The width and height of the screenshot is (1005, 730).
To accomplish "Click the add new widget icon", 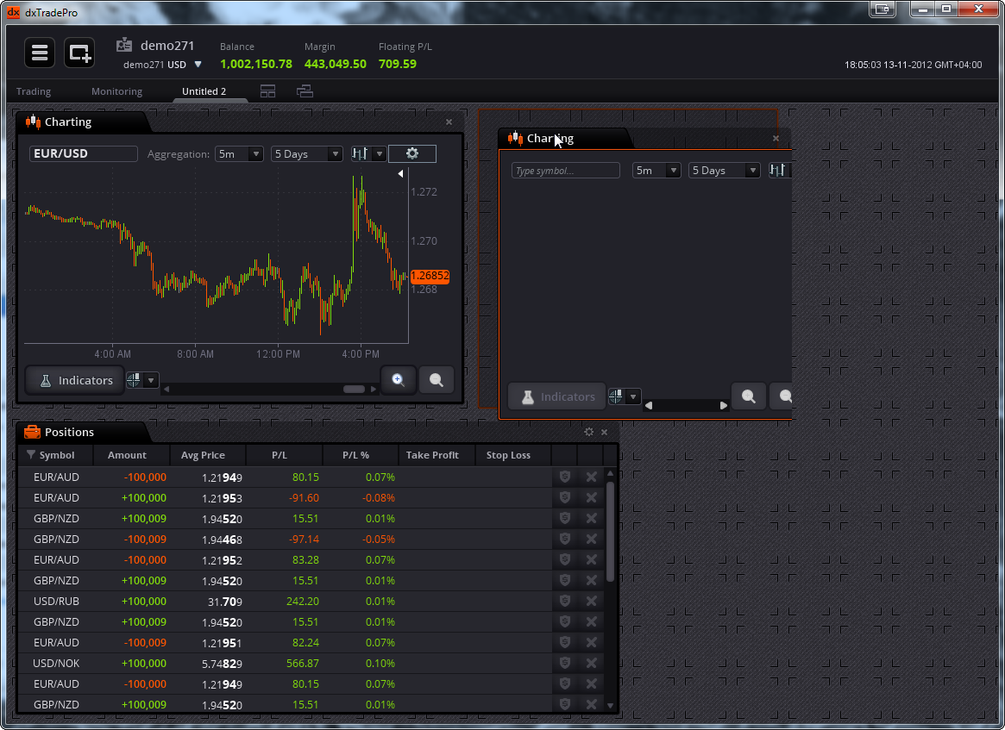I will coord(79,53).
